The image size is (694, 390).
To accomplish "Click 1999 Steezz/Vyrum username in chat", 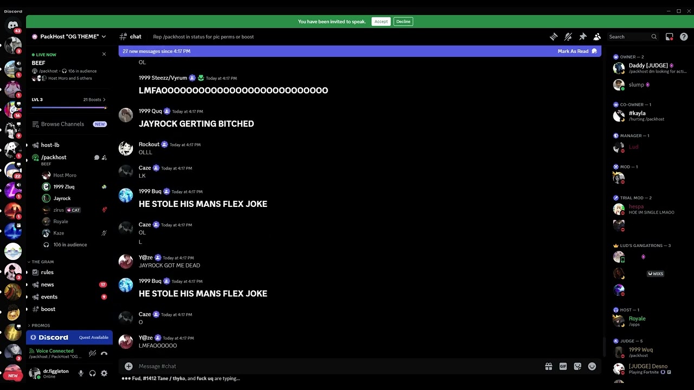I will point(163,78).
